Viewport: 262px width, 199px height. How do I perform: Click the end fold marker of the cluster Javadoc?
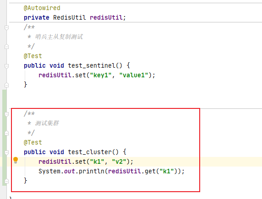point(6,133)
